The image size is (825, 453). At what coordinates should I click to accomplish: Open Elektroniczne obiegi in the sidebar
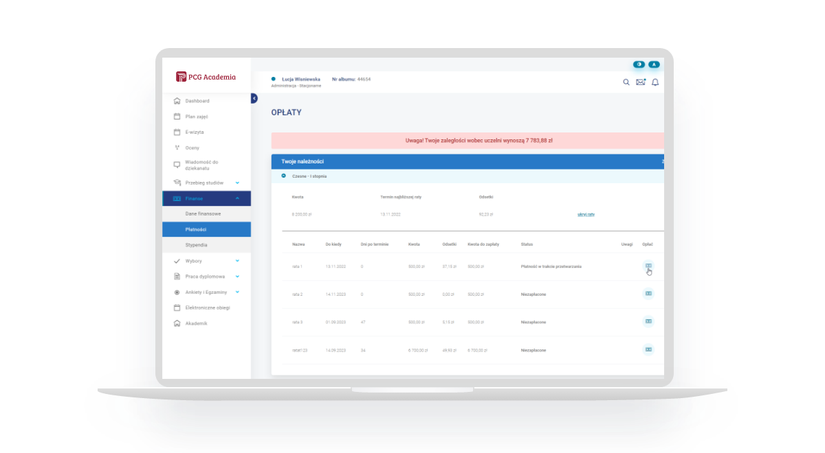(x=208, y=307)
